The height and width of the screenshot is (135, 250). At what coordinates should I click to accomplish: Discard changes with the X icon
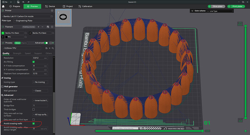pos(50,48)
